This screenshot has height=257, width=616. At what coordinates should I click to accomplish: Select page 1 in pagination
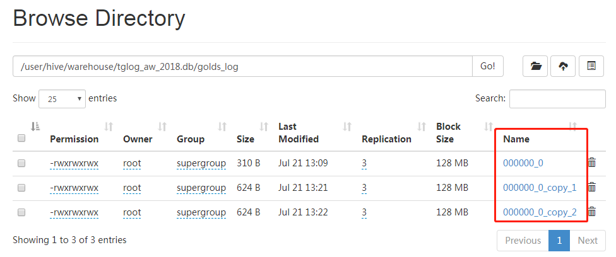click(559, 240)
